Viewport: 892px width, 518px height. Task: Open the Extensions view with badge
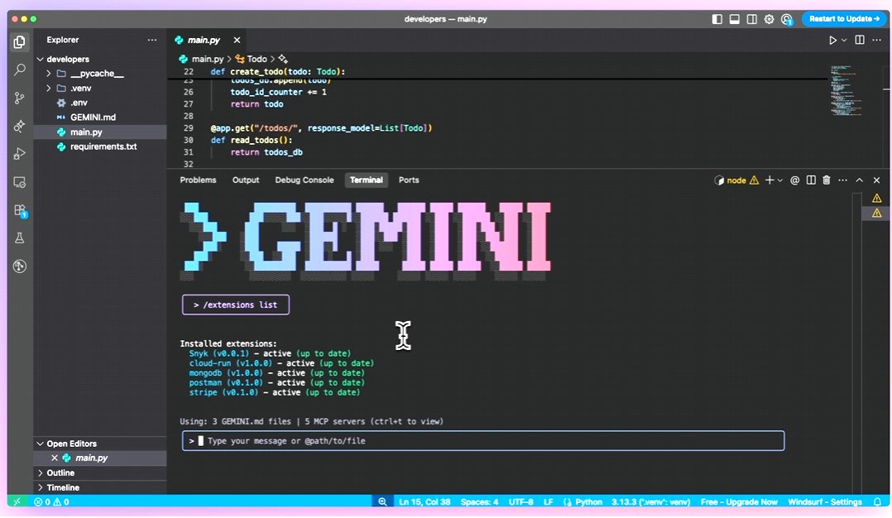click(x=20, y=211)
